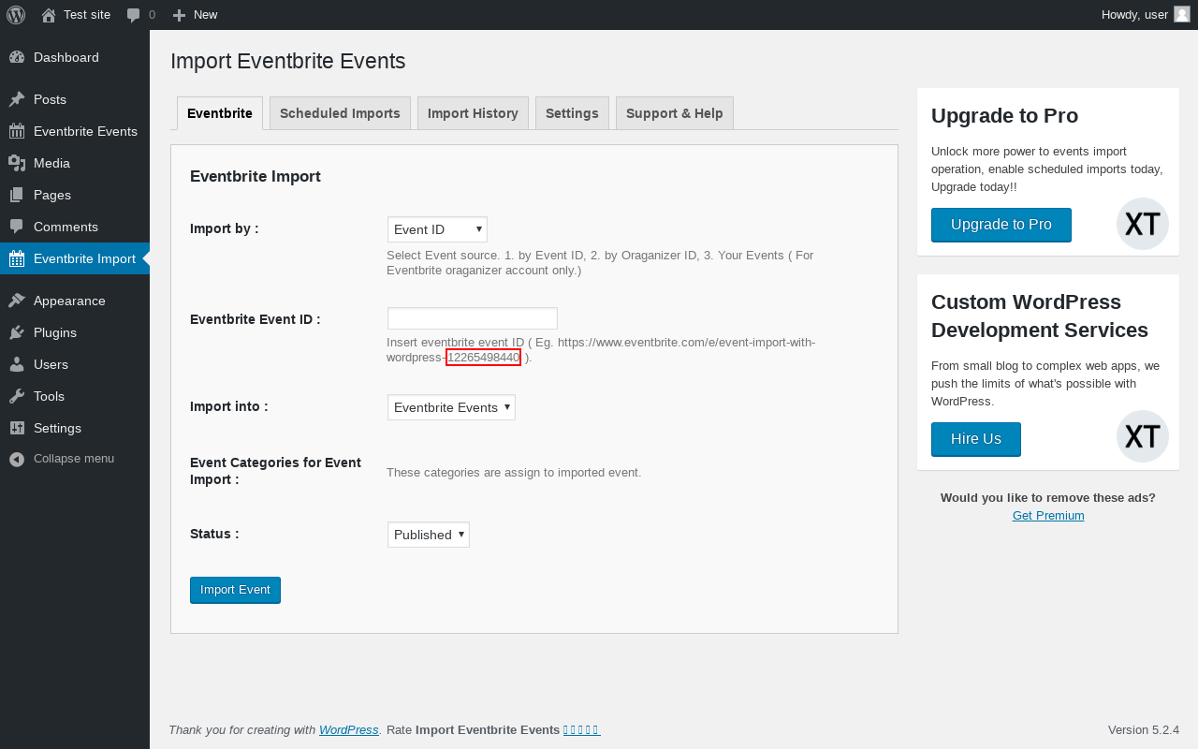Click the XT logo beside Hire Us

click(x=1143, y=436)
